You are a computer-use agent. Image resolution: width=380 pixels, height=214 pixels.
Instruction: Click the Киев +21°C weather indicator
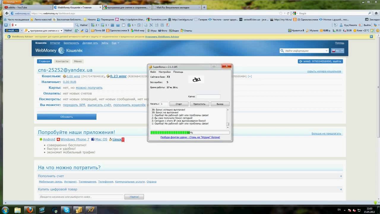coord(361,31)
